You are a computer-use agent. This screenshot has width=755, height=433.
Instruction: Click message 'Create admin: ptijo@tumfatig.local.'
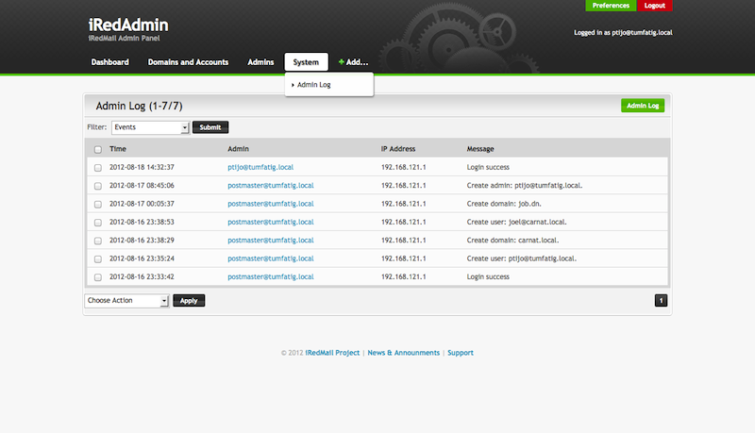[525, 186]
